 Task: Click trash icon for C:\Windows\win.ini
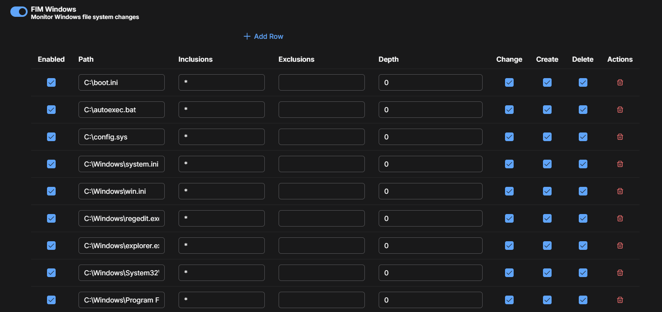click(x=620, y=191)
